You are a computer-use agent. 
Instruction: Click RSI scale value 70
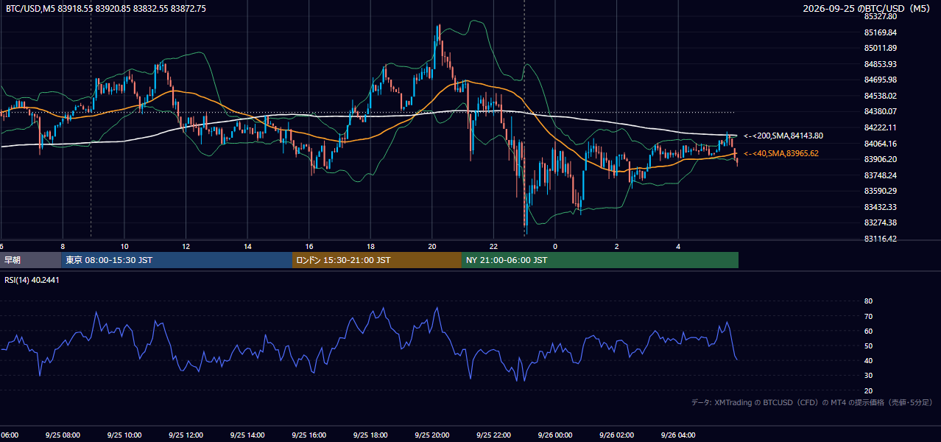868,316
